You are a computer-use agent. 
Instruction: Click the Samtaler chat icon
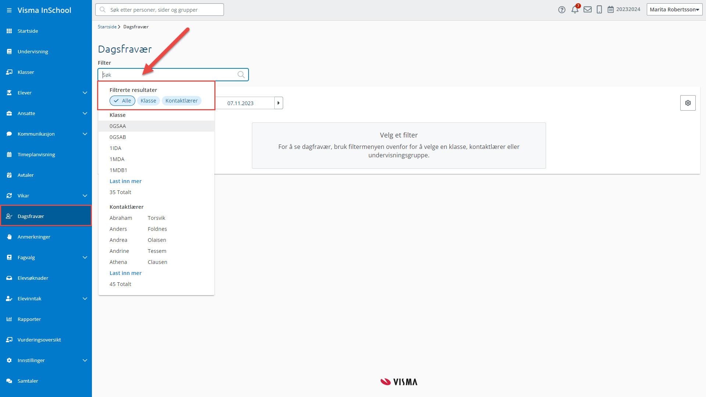coord(9,381)
